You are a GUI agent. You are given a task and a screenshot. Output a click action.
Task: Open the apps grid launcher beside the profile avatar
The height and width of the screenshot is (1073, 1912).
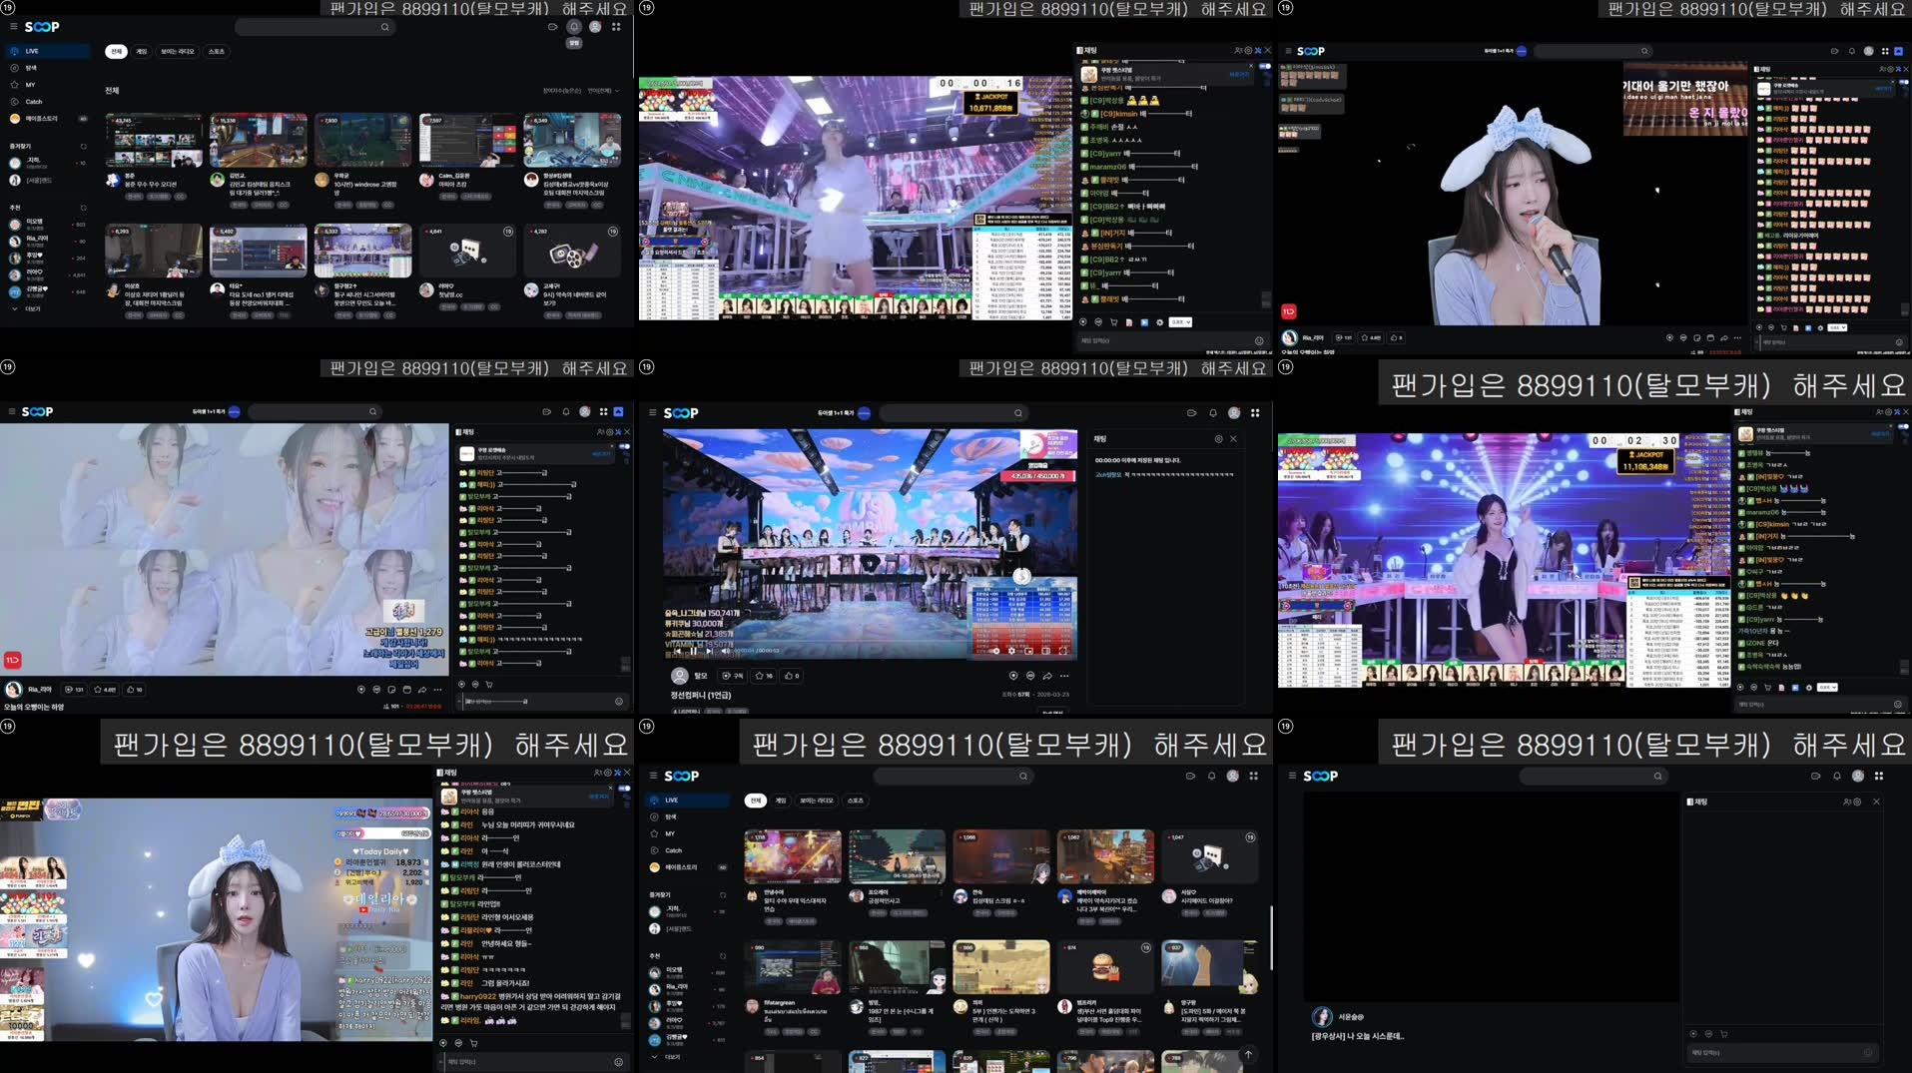(x=617, y=27)
